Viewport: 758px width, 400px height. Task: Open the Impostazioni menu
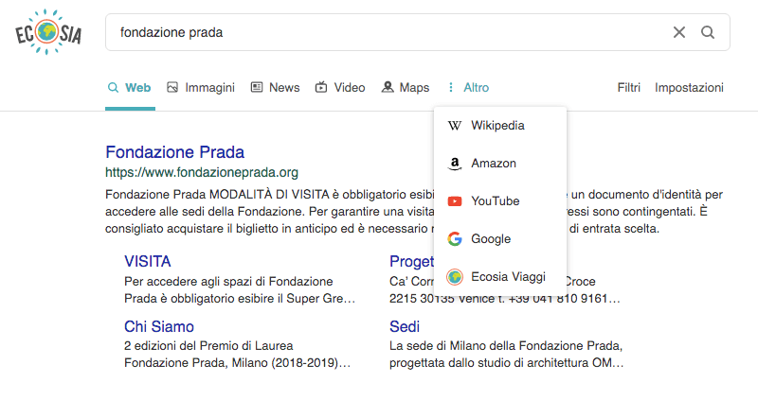689,88
